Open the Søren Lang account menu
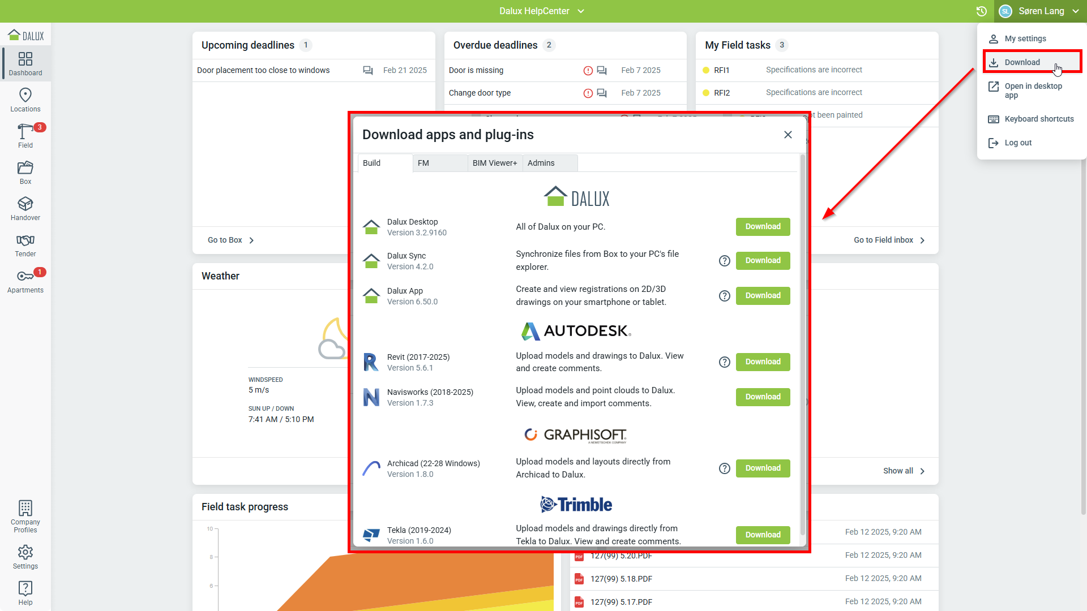Screen dimensions: 1087x611 (x=1041, y=11)
